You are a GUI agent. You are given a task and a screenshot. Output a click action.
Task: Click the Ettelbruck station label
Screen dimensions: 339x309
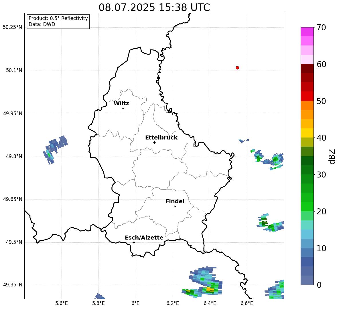tap(161, 138)
